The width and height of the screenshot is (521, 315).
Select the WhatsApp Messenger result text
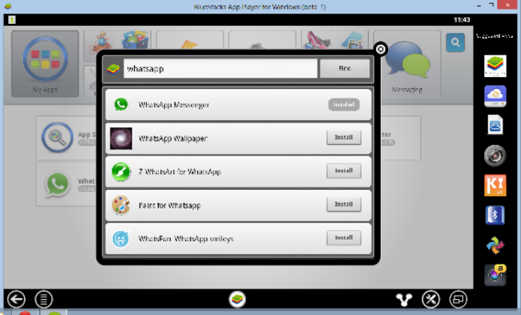pyautogui.click(x=174, y=105)
